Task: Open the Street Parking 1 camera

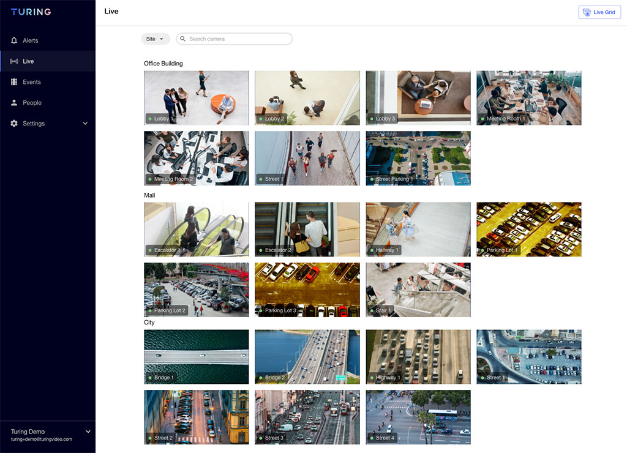Action: [418, 159]
